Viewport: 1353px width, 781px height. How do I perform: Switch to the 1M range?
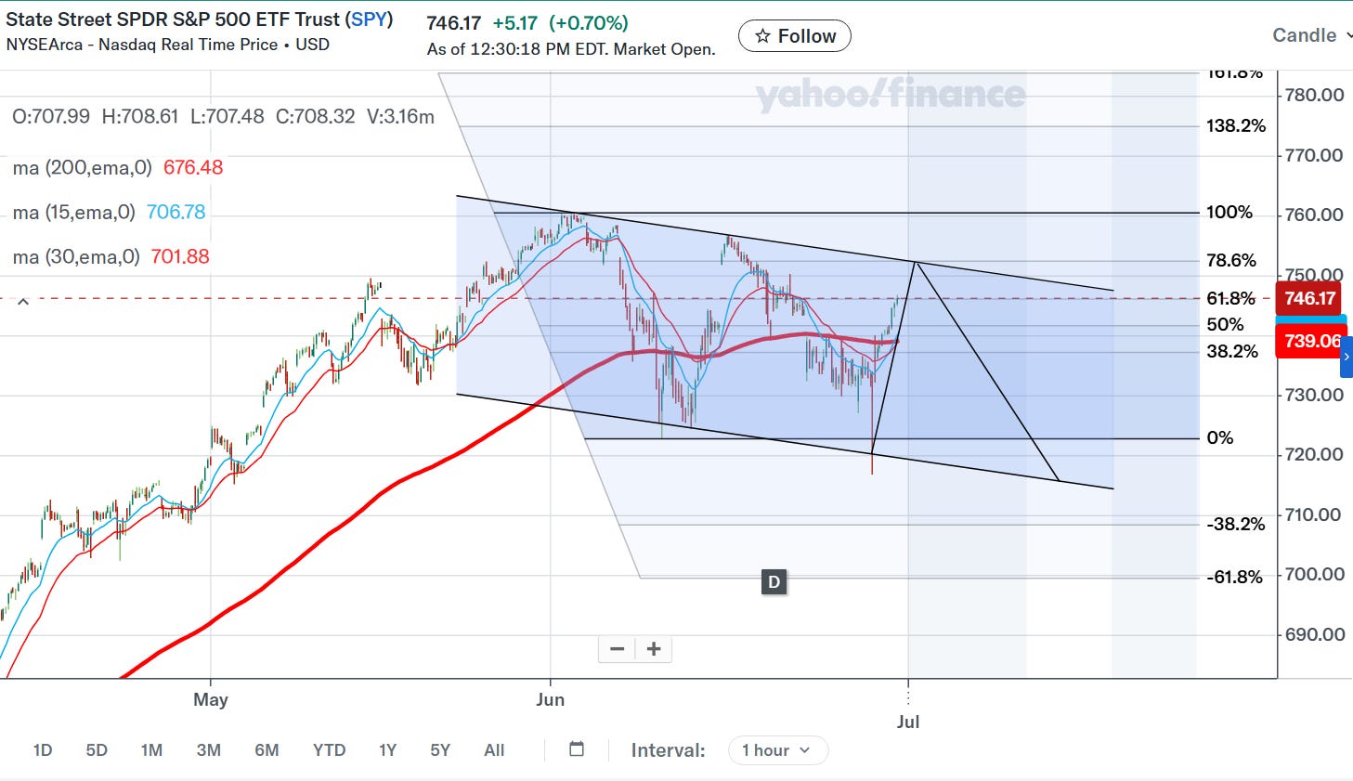[151, 750]
